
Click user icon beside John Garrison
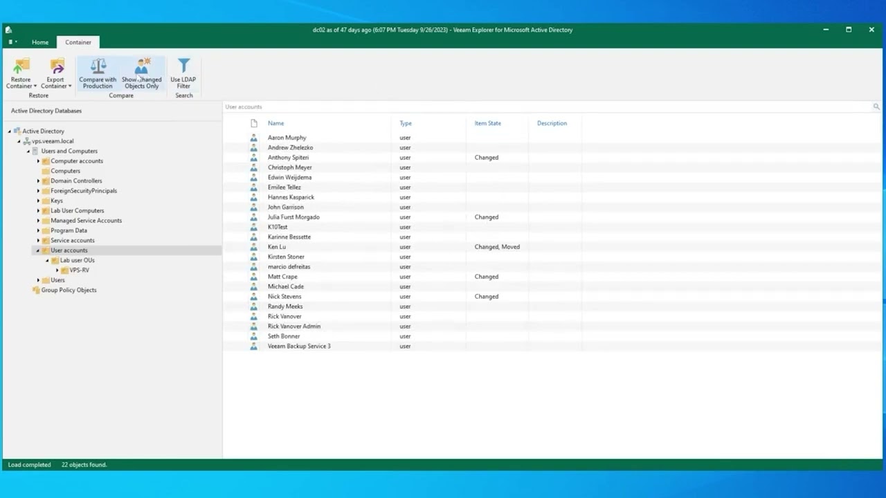pos(253,207)
